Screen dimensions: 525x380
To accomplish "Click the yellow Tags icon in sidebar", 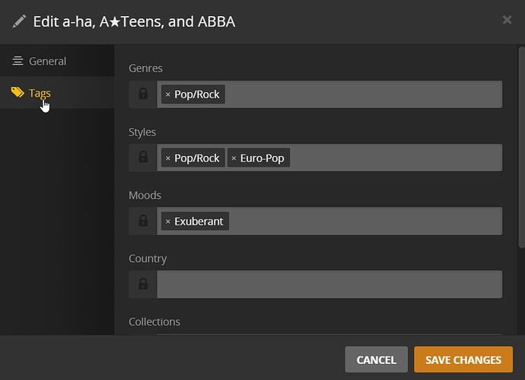I will pos(17,93).
